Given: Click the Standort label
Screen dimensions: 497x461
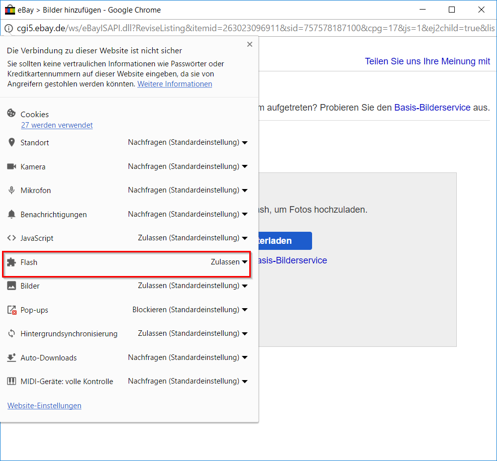Looking at the screenshot, I should [35, 143].
